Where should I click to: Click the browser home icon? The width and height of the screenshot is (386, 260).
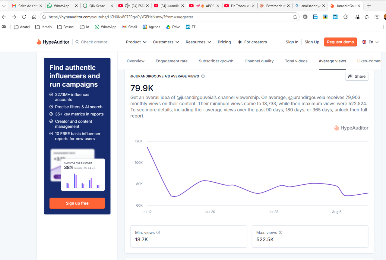[34, 17]
